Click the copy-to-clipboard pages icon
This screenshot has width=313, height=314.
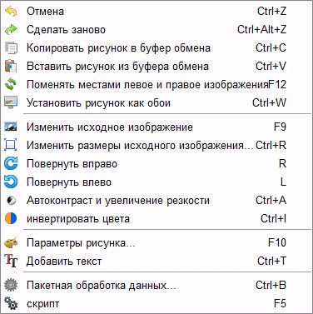pos(11,47)
